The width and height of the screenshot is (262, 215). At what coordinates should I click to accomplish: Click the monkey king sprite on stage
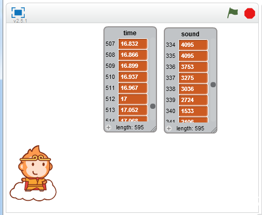click(x=33, y=173)
